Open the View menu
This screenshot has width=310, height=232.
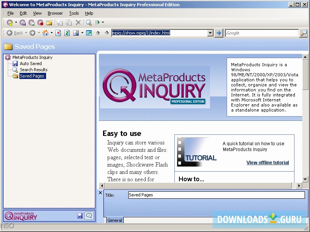[x=37, y=13]
